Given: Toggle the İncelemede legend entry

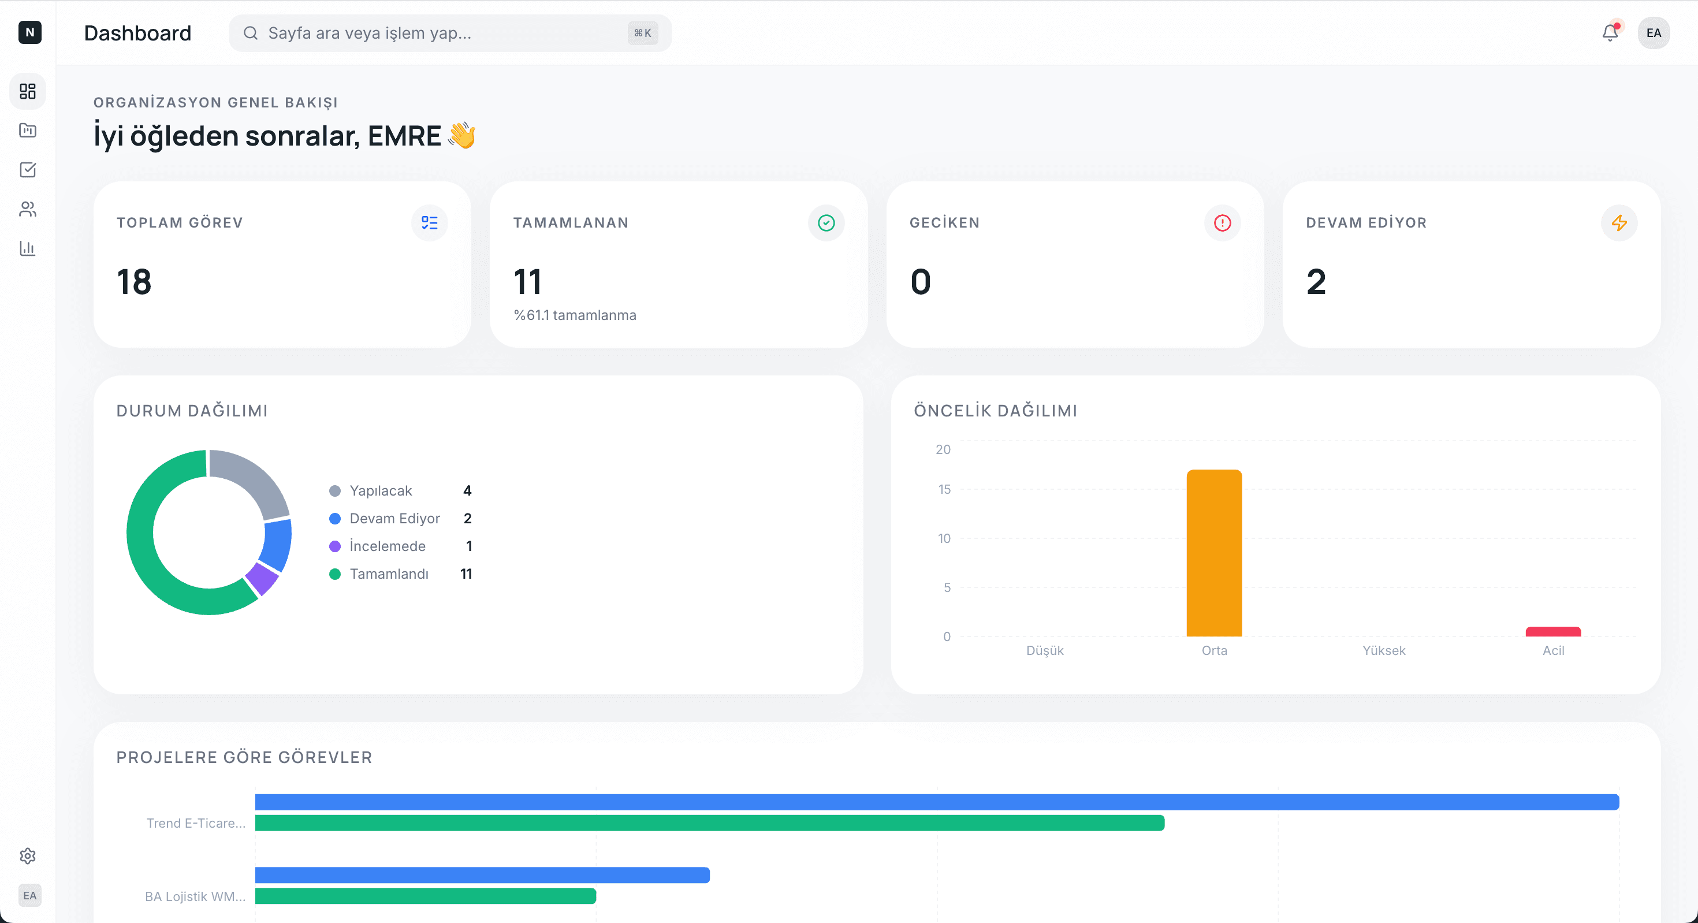Looking at the screenshot, I should [387, 546].
